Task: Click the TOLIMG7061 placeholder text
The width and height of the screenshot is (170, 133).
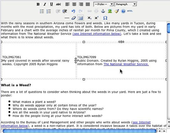Action: (12, 57)
